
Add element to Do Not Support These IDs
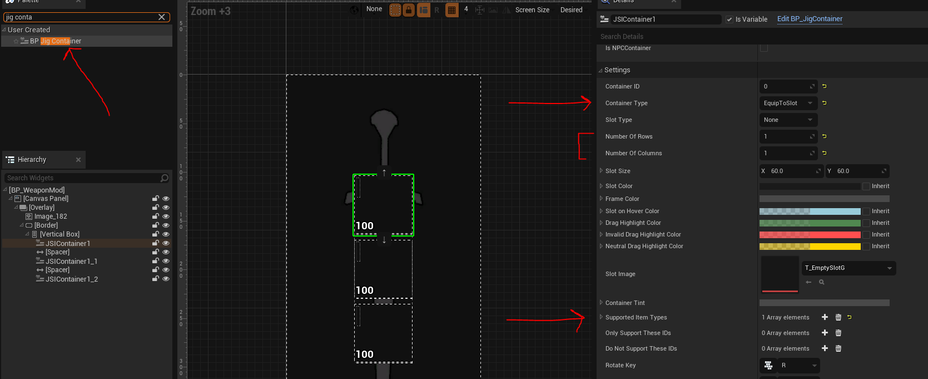[825, 348]
